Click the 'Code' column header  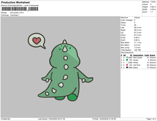[147, 55]
